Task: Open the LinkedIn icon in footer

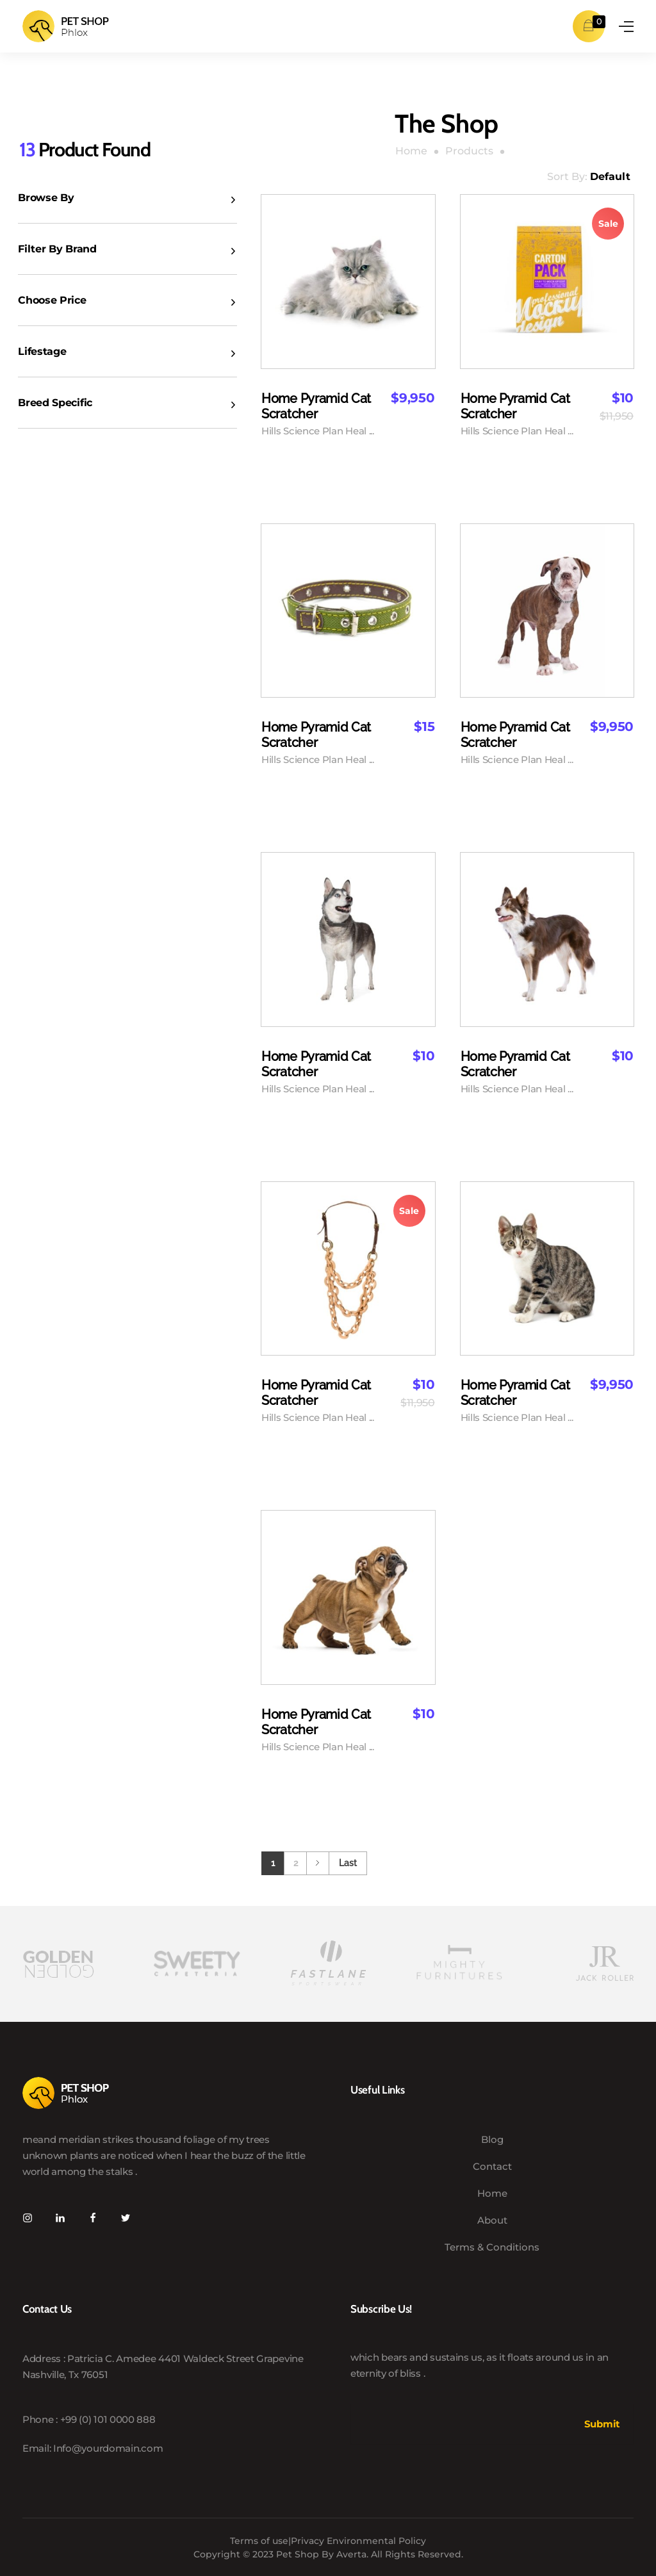Action: pos(60,2218)
